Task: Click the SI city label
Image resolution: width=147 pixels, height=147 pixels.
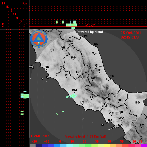Action: (x=52, y=50)
